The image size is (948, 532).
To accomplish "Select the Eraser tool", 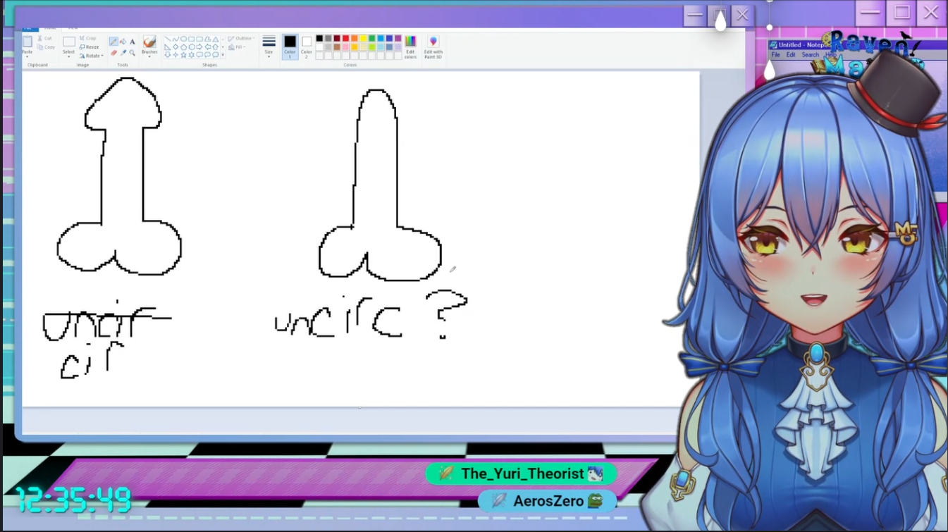I will click(113, 53).
